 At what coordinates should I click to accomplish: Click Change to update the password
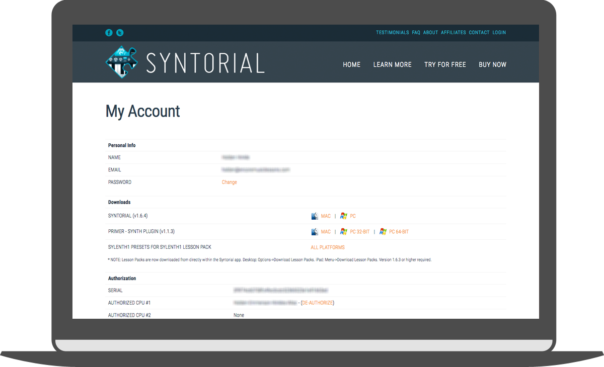tap(229, 182)
